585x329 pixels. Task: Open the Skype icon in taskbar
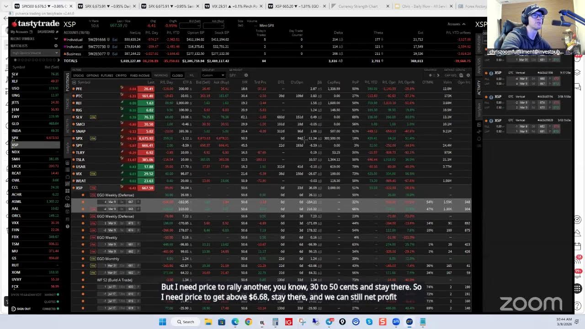[x=369, y=322]
